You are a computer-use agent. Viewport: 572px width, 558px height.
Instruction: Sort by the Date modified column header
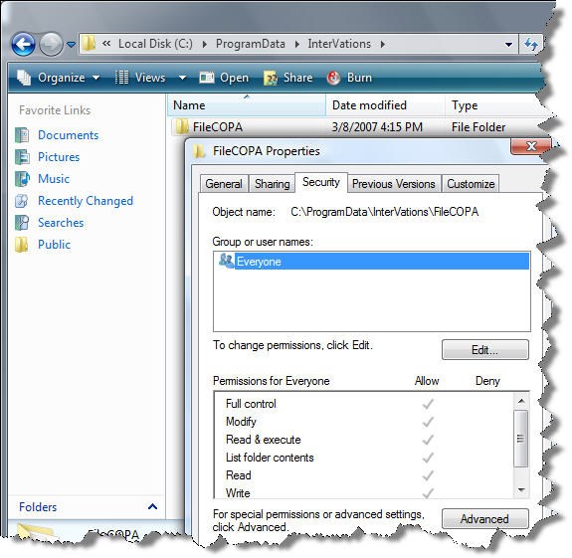click(x=385, y=105)
